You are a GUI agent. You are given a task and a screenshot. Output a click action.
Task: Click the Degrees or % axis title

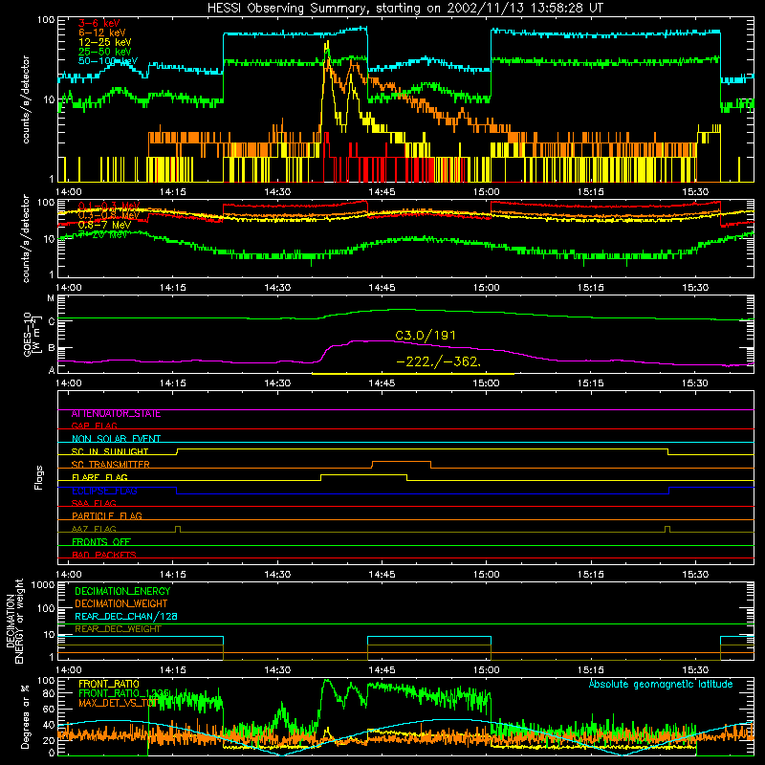[x=25, y=716]
